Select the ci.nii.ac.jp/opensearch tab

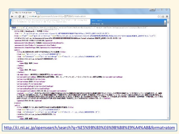coord(23,13)
